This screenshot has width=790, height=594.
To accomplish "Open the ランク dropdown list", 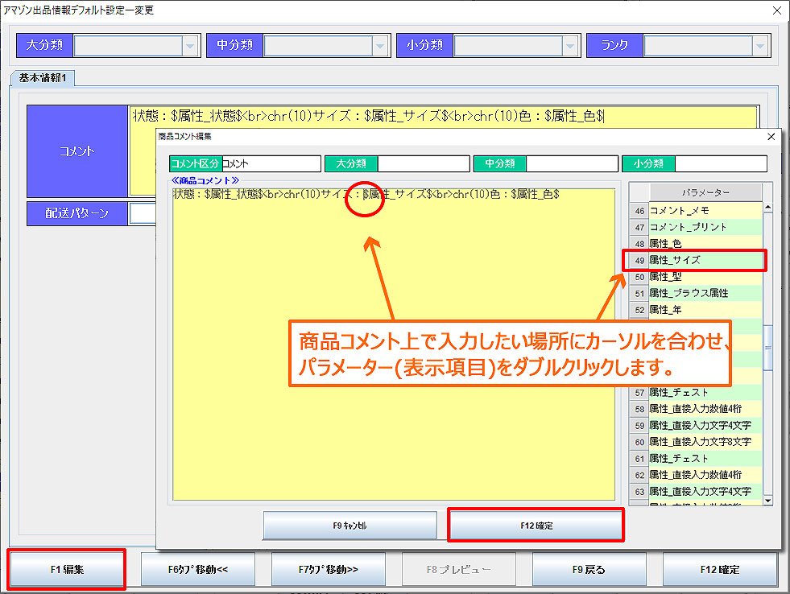I will pos(759,46).
